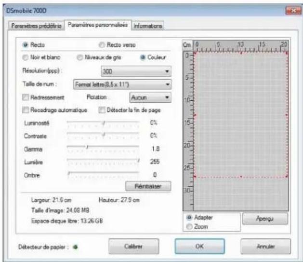Click the Calibrer button
303x262 pixels.
[133, 246]
